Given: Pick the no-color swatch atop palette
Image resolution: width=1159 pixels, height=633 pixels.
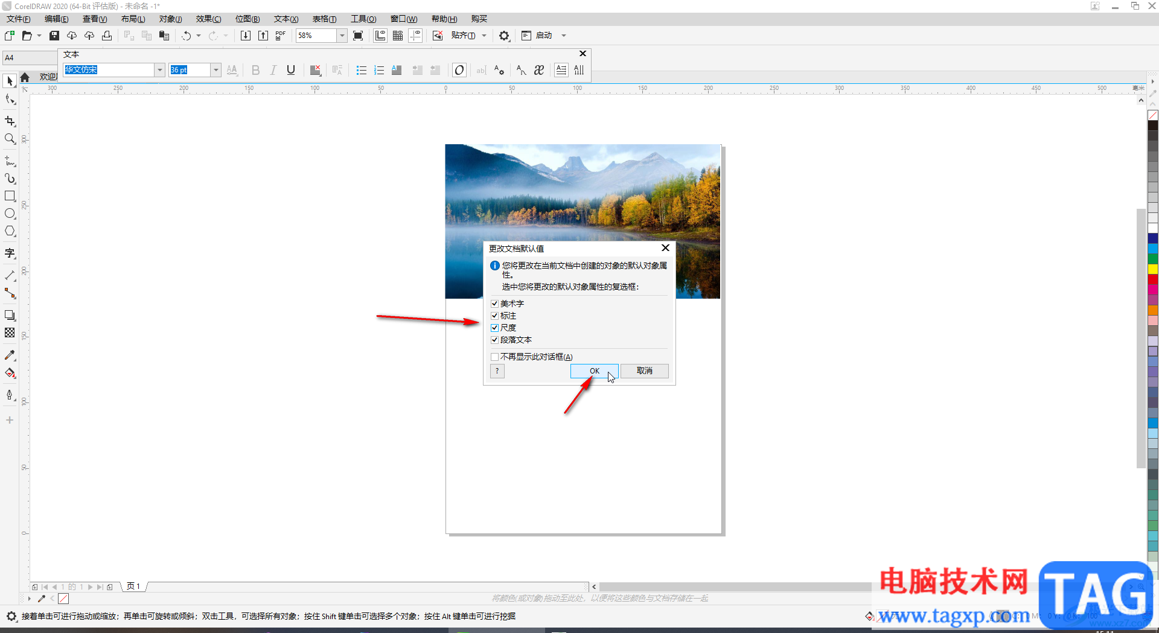Looking at the screenshot, I should (1152, 115).
